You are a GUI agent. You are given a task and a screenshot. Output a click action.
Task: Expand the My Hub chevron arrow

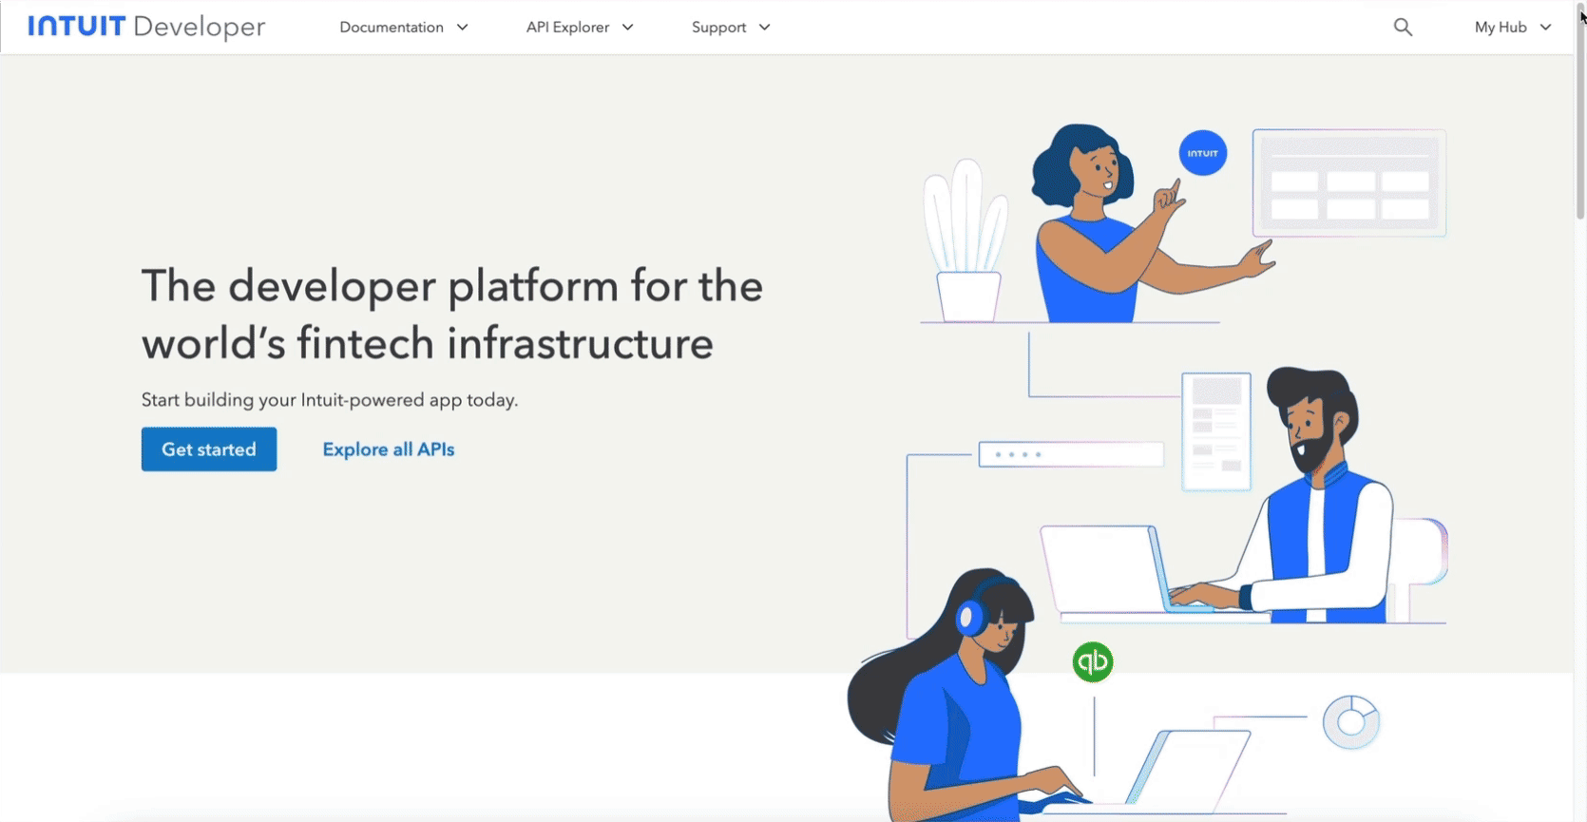point(1545,28)
